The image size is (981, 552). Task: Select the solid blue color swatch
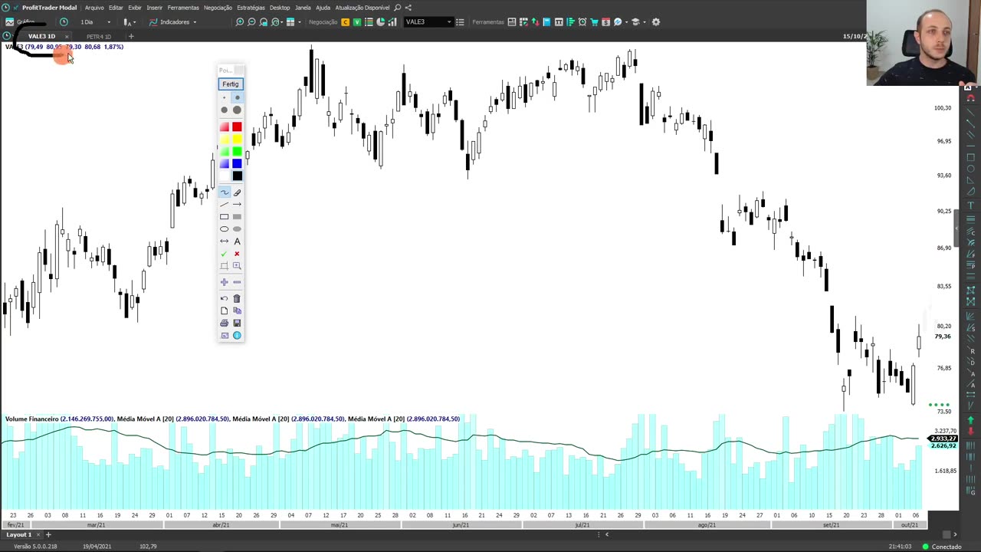[237, 163]
